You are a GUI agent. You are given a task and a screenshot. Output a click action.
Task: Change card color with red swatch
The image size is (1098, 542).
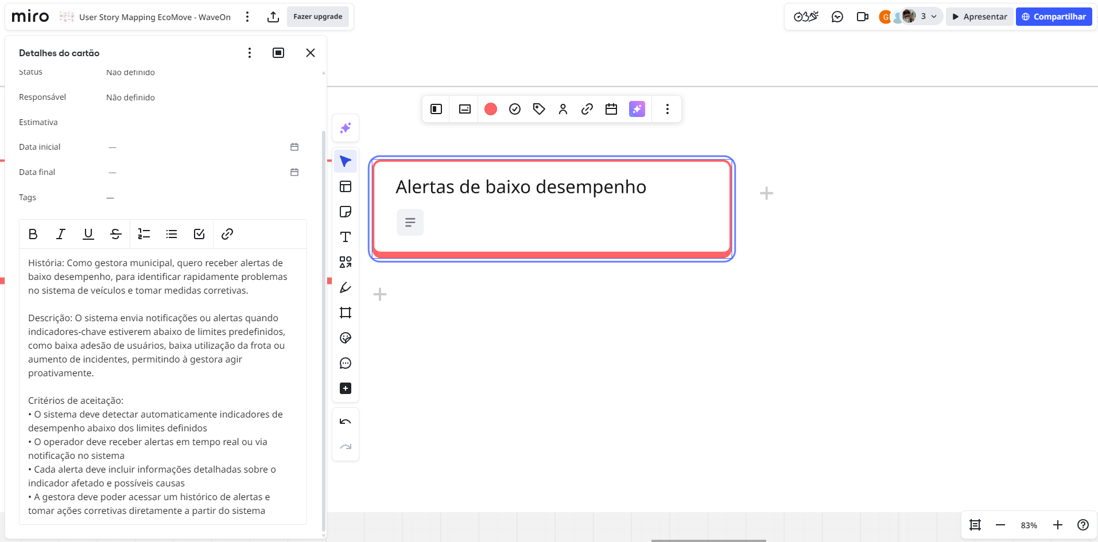491,109
